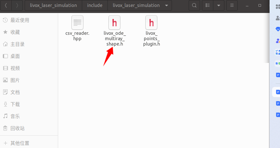Open 图片 (Pictures) in the sidebar
The height and width of the screenshot is (148, 280).
29,80
